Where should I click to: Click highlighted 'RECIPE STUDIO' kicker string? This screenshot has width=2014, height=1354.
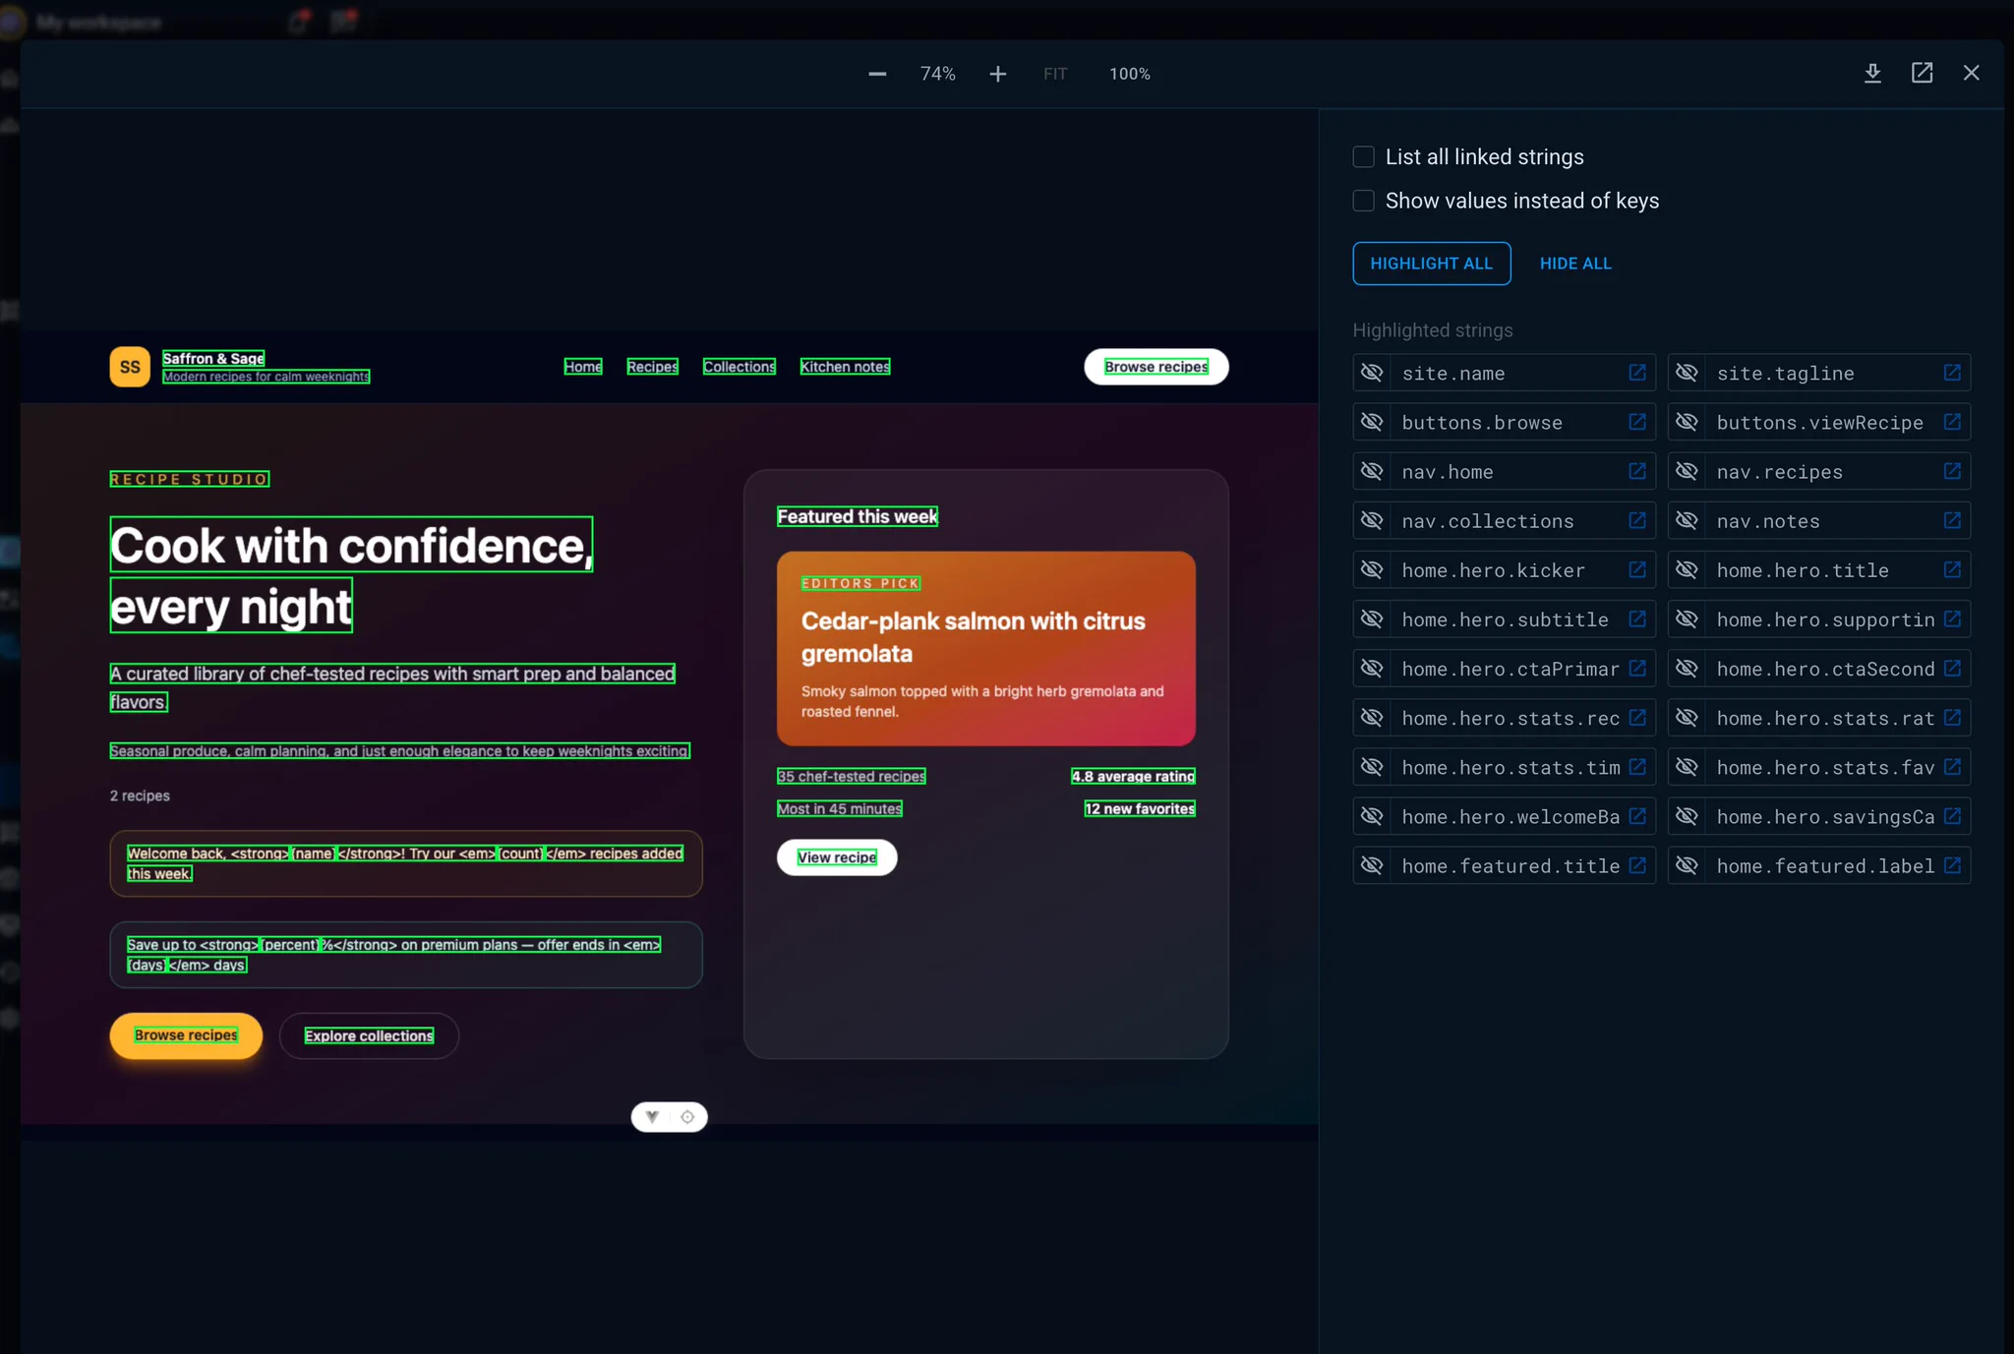[189, 479]
